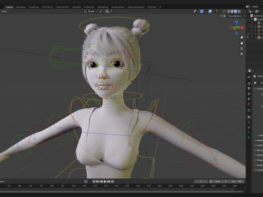263x197 pixels.
Task: Click the Start frame field
Action: [220, 181]
